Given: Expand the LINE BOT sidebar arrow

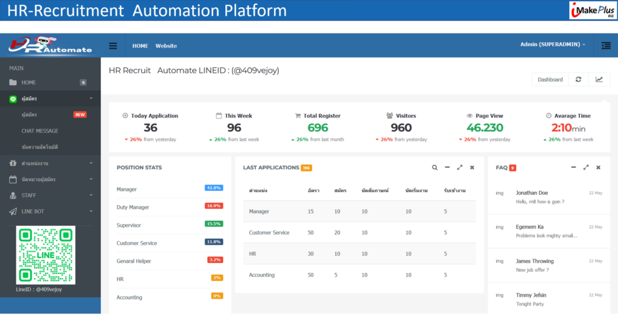Looking at the screenshot, I should pos(91,211).
